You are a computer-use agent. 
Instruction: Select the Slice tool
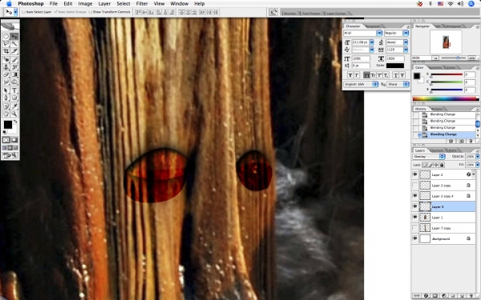click(x=14, y=51)
